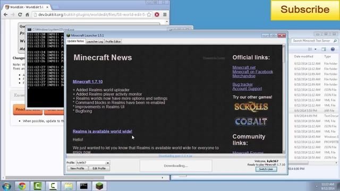Sort Explorer by Date modified column

point(303,56)
